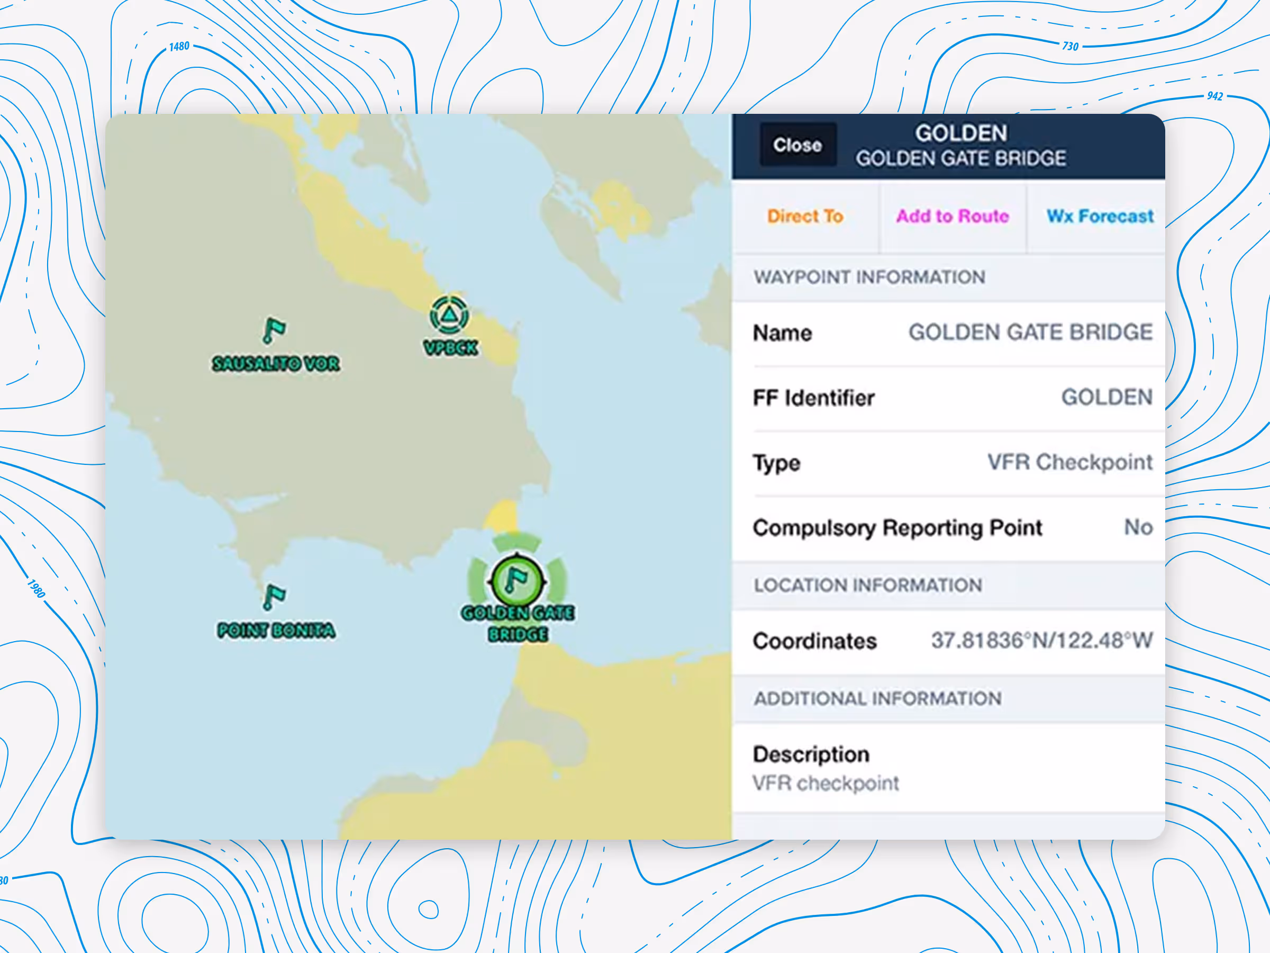
Task: Click the POINT BONITA map label
Action: [276, 630]
